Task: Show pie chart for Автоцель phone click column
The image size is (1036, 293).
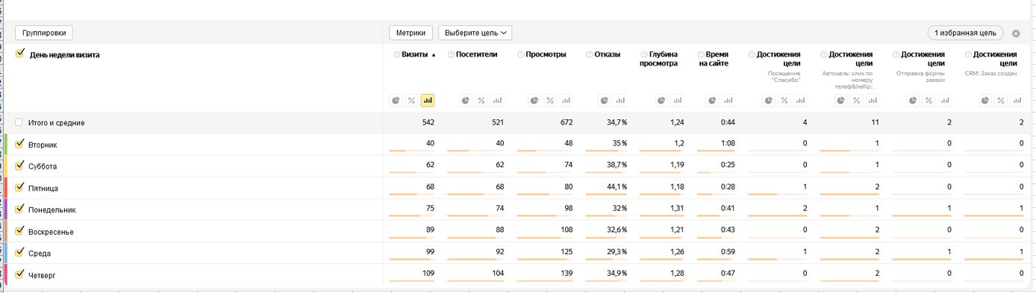Action: click(840, 101)
